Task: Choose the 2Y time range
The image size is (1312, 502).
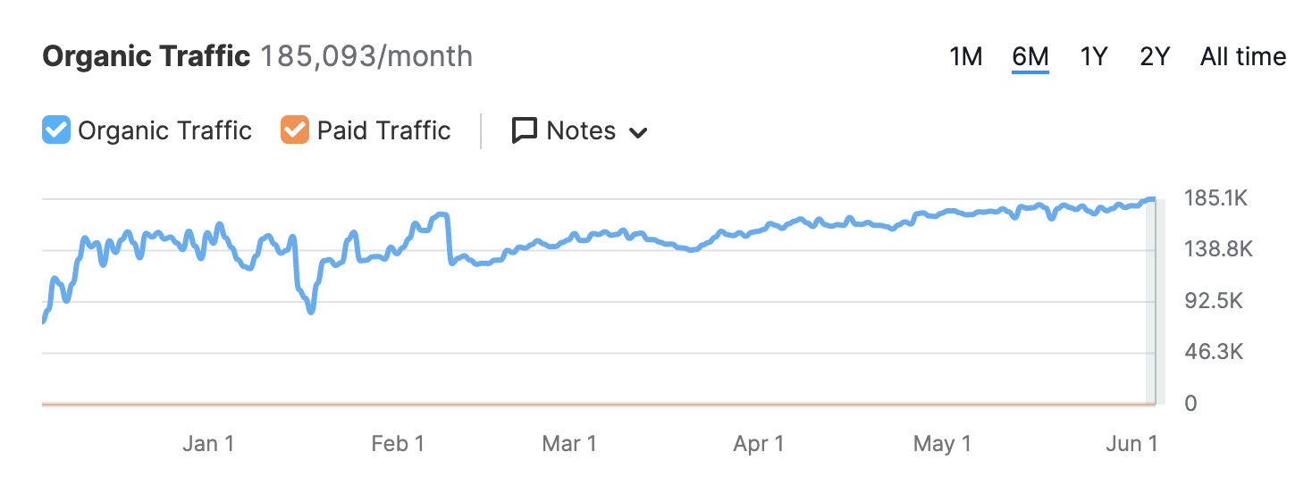Action: pos(1155,57)
